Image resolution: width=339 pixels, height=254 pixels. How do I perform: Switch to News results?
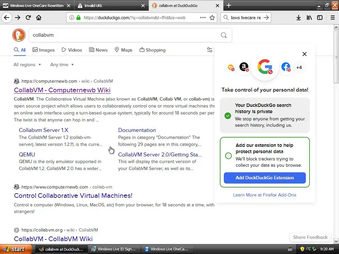(x=98, y=50)
